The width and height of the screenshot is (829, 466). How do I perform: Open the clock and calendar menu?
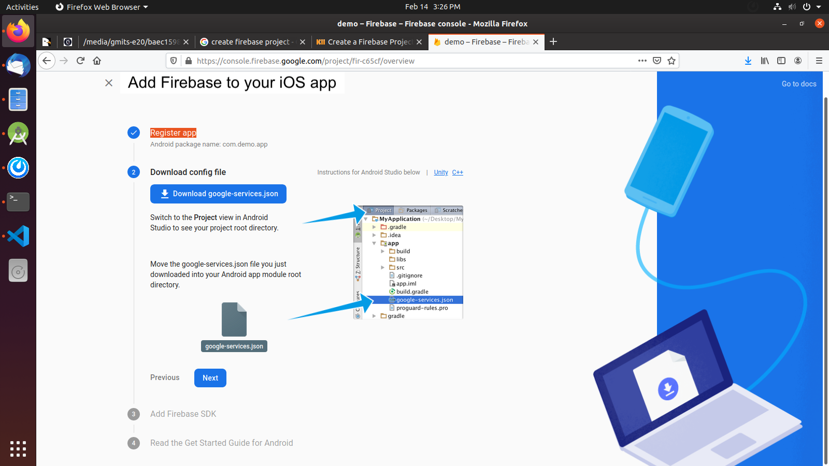[x=433, y=7]
